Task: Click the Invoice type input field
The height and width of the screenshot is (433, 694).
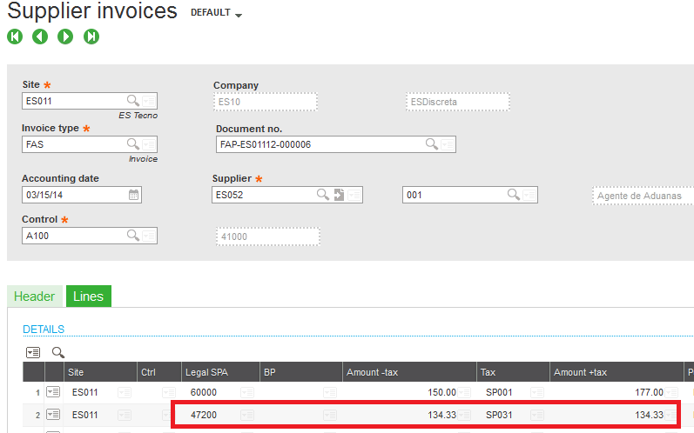Action: point(73,144)
